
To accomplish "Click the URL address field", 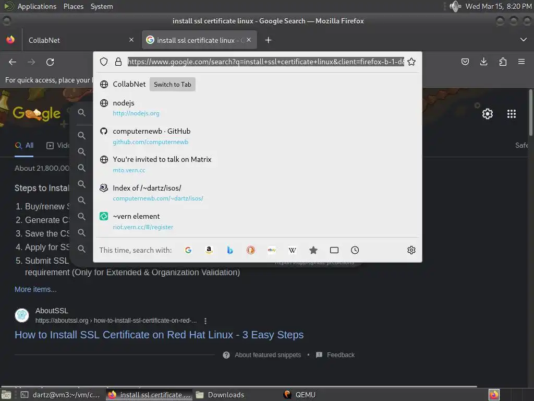I will (x=265, y=62).
